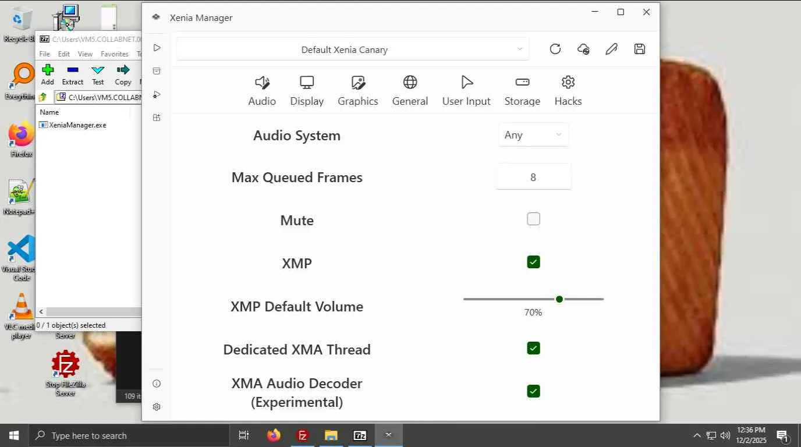Open the Favorites menu in 7-Zip
The height and width of the screenshot is (447, 801).
[115, 54]
